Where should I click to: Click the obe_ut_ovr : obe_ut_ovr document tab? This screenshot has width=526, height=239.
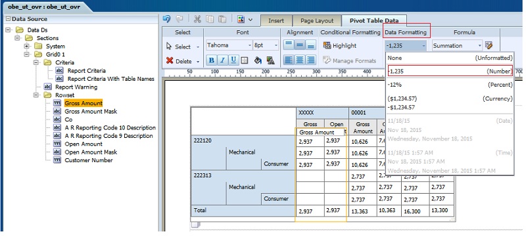(44, 7)
